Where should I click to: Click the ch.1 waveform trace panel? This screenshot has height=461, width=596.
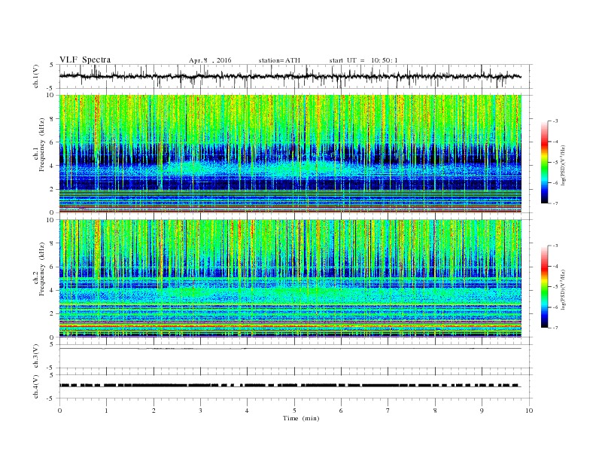296,76
